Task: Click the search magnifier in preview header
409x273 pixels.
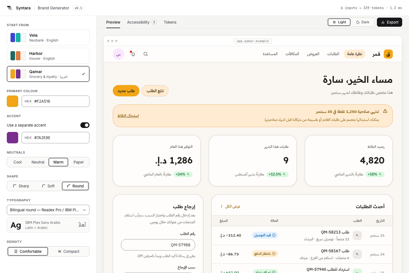Action: [146, 54]
